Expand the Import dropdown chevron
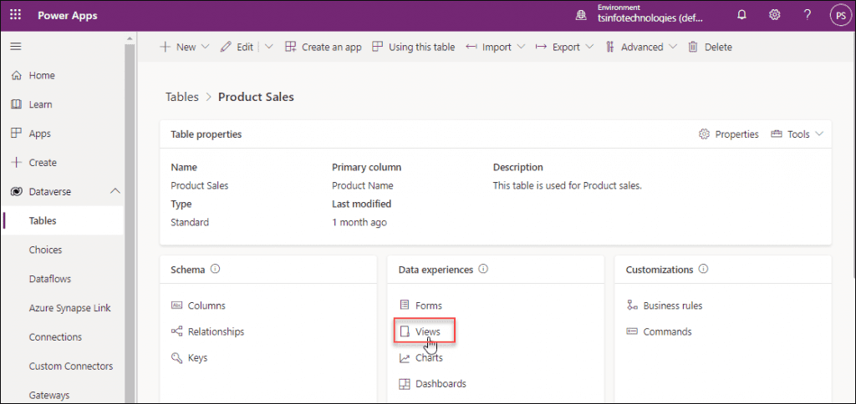 [x=521, y=47]
